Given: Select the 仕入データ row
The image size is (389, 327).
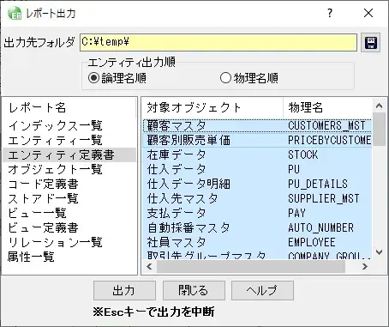Looking at the screenshot, I should (257, 169).
